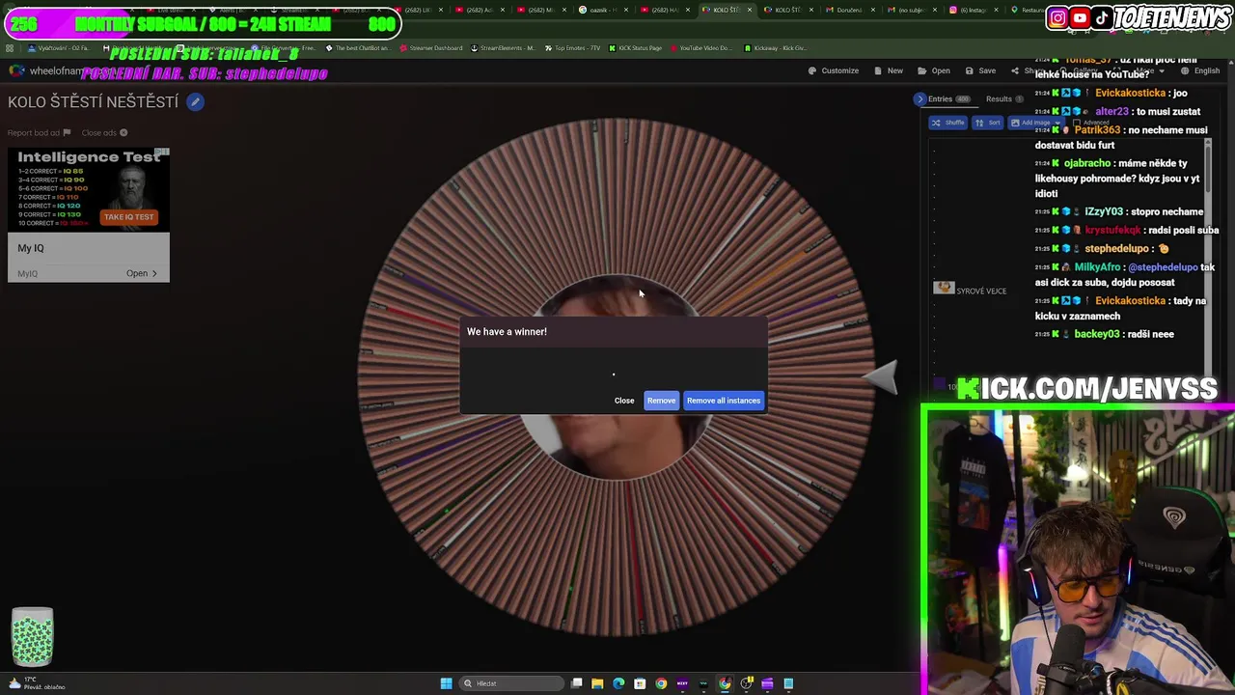Open Microsoft Store from the taskbar

click(x=640, y=683)
